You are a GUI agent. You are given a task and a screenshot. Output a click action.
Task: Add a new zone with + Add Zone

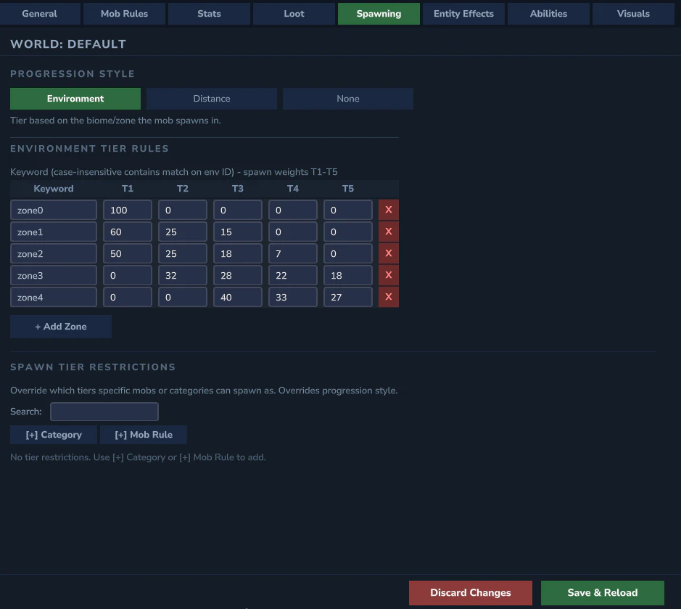click(60, 326)
